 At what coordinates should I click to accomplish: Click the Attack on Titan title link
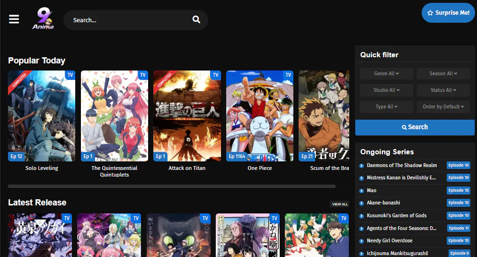187,168
